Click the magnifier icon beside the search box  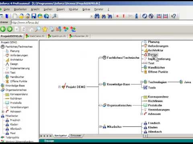point(54,16)
